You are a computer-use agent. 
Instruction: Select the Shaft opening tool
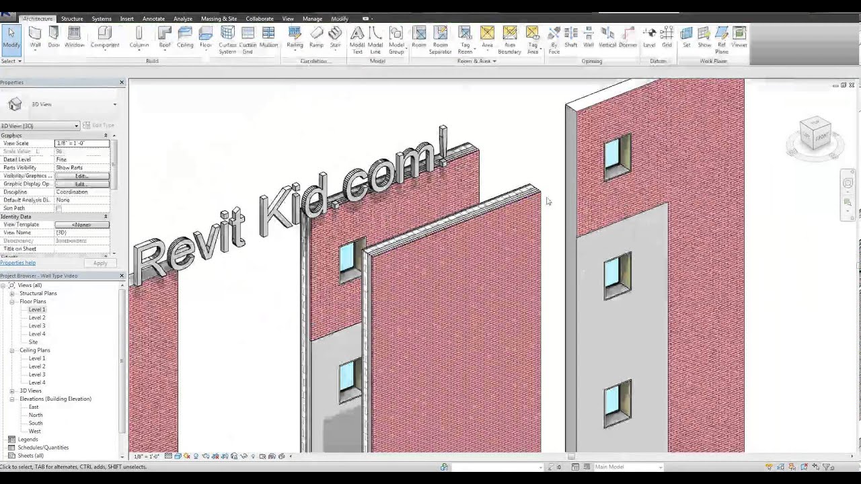pos(571,37)
